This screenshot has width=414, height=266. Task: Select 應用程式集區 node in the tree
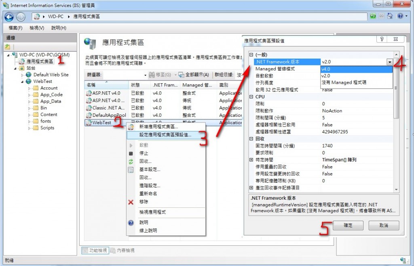[40, 61]
